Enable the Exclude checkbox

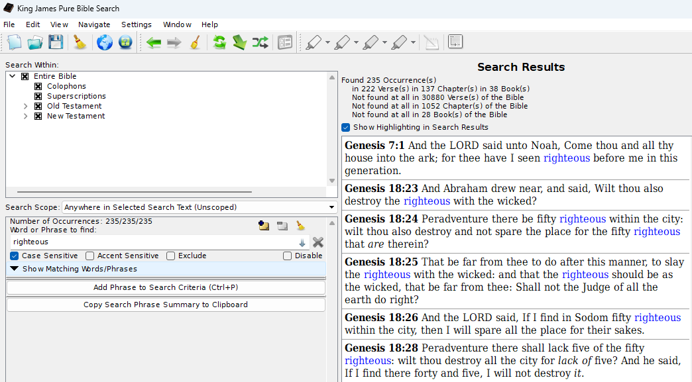coord(170,256)
